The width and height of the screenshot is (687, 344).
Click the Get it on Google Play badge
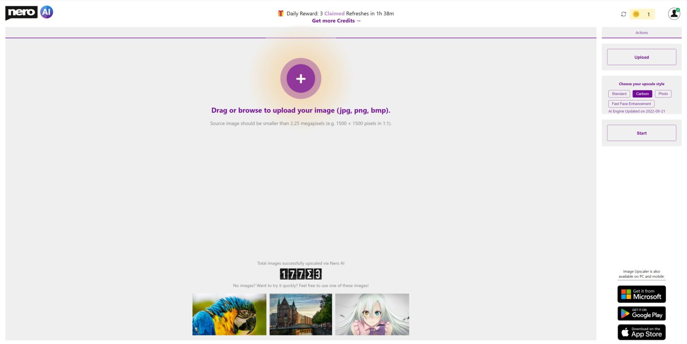(x=641, y=313)
